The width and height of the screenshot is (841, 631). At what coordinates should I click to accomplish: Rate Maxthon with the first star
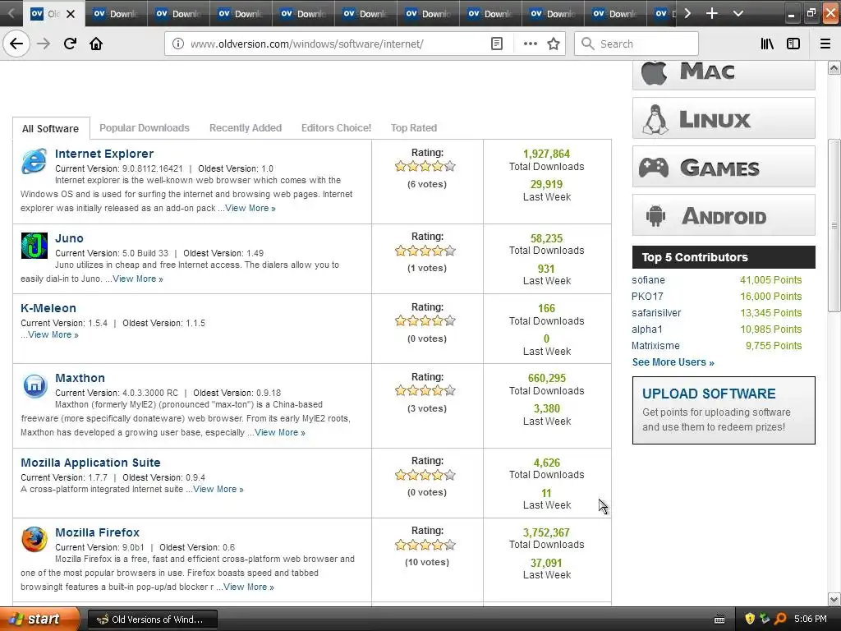point(401,390)
